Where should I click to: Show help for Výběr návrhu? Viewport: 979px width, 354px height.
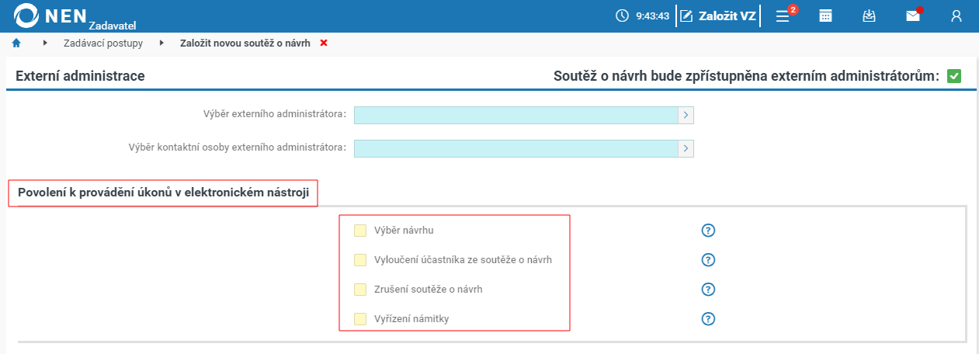pyautogui.click(x=707, y=231)
